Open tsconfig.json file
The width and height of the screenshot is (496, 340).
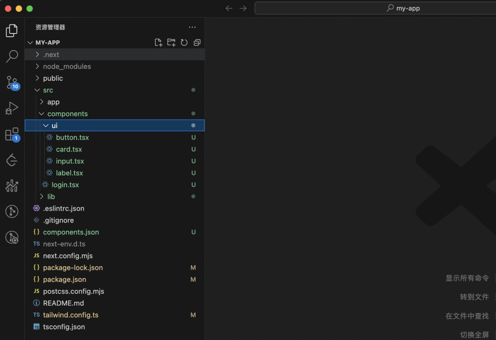click(x=114, y=327)
